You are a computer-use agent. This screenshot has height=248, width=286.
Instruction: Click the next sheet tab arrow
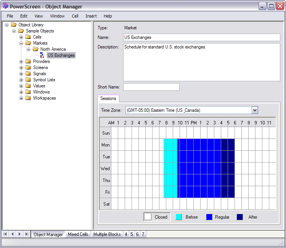pyautogui.click(x=19, y=234)
